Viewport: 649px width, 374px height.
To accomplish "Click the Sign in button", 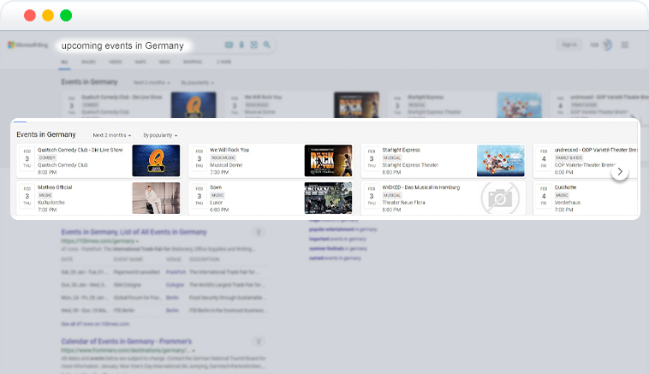I will (569, 45).
